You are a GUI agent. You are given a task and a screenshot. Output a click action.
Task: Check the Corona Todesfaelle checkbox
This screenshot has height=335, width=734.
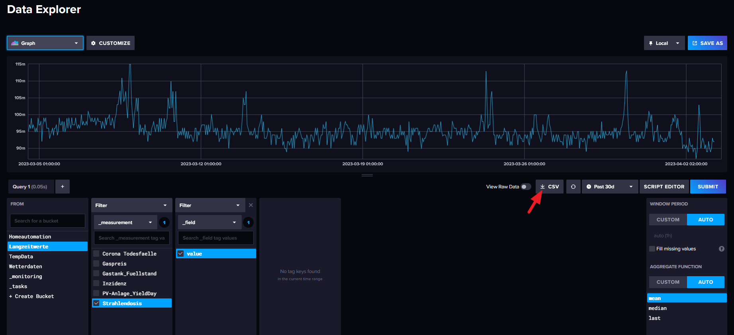[x=96, y=254]
